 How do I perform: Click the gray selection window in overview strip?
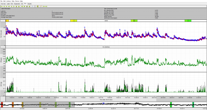click(x=49, y=105)
